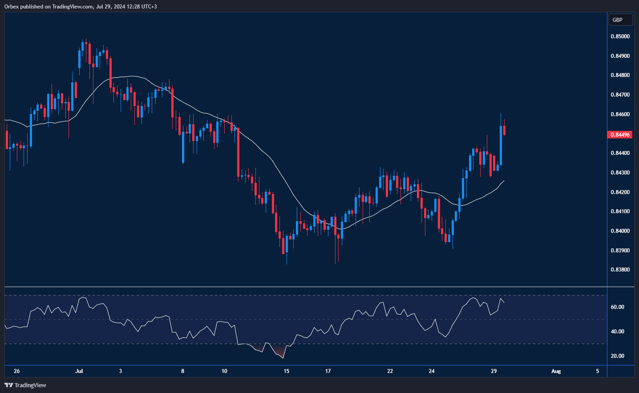
Task: Click the 26 date marker on time axis
Action: pyautogui.click(x=17, y=371)
